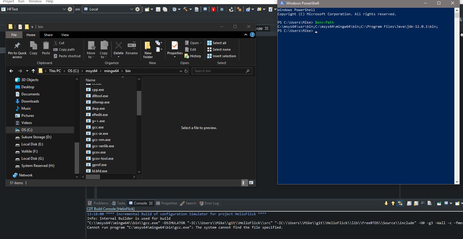
Task: Click mingw64 in Explorer breadcrumb path
Action: (111, 71)
